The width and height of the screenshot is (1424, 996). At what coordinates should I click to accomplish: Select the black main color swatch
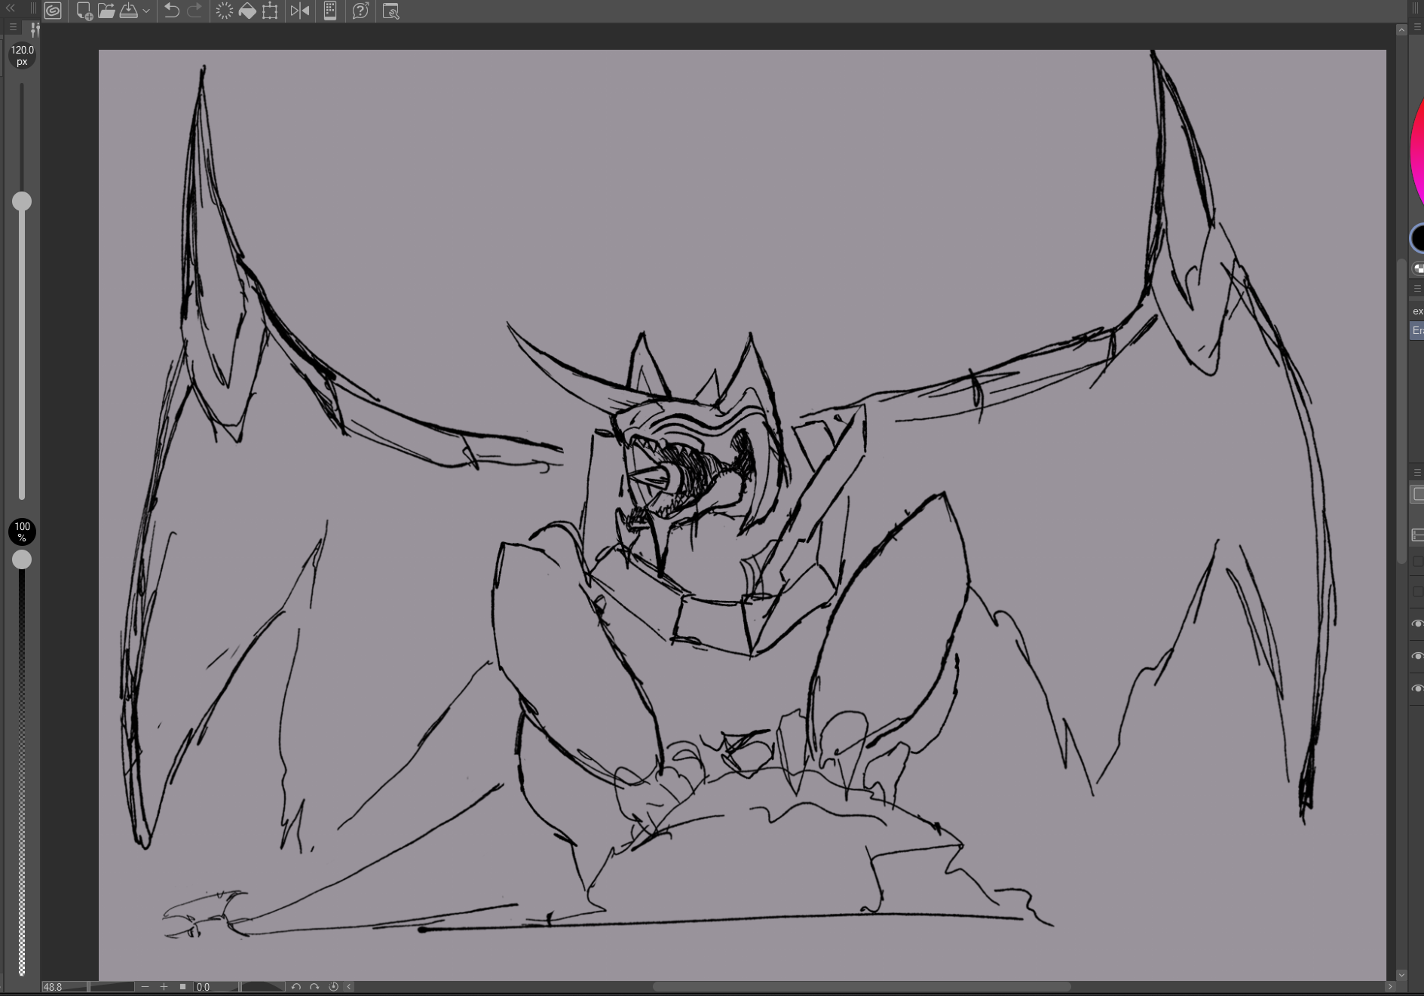1418,239
